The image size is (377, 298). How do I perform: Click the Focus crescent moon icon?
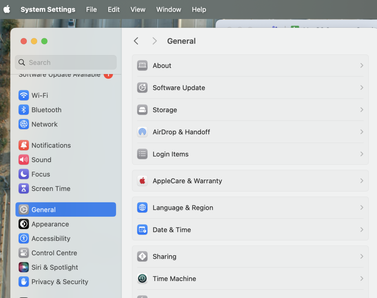click(23, 174)
